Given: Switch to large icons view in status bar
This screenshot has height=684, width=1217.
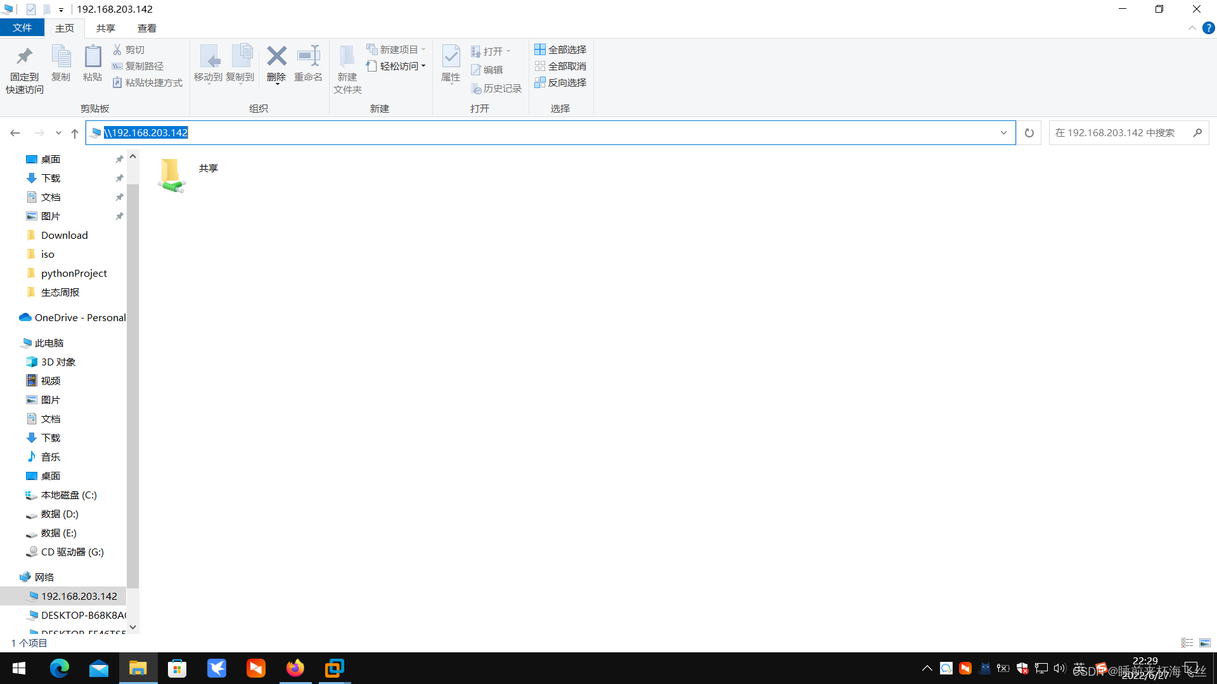Looking at the screenshot, I should (1205, 643).
